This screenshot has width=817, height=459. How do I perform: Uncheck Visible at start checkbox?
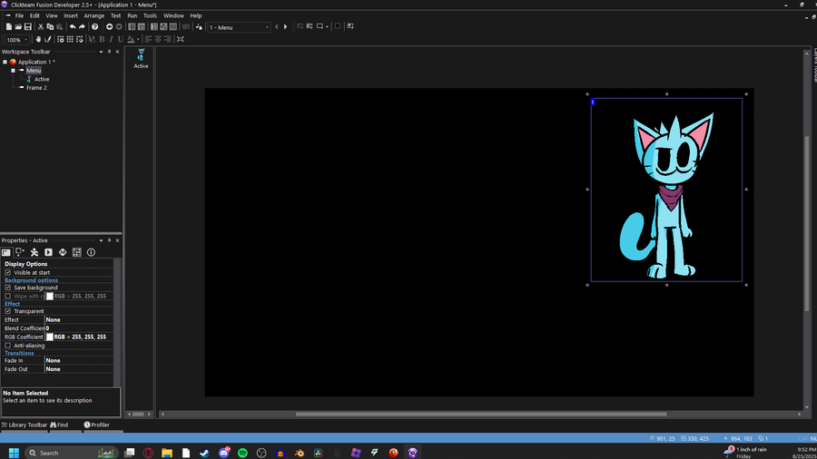pyautogui.click(x=8, y=273)
